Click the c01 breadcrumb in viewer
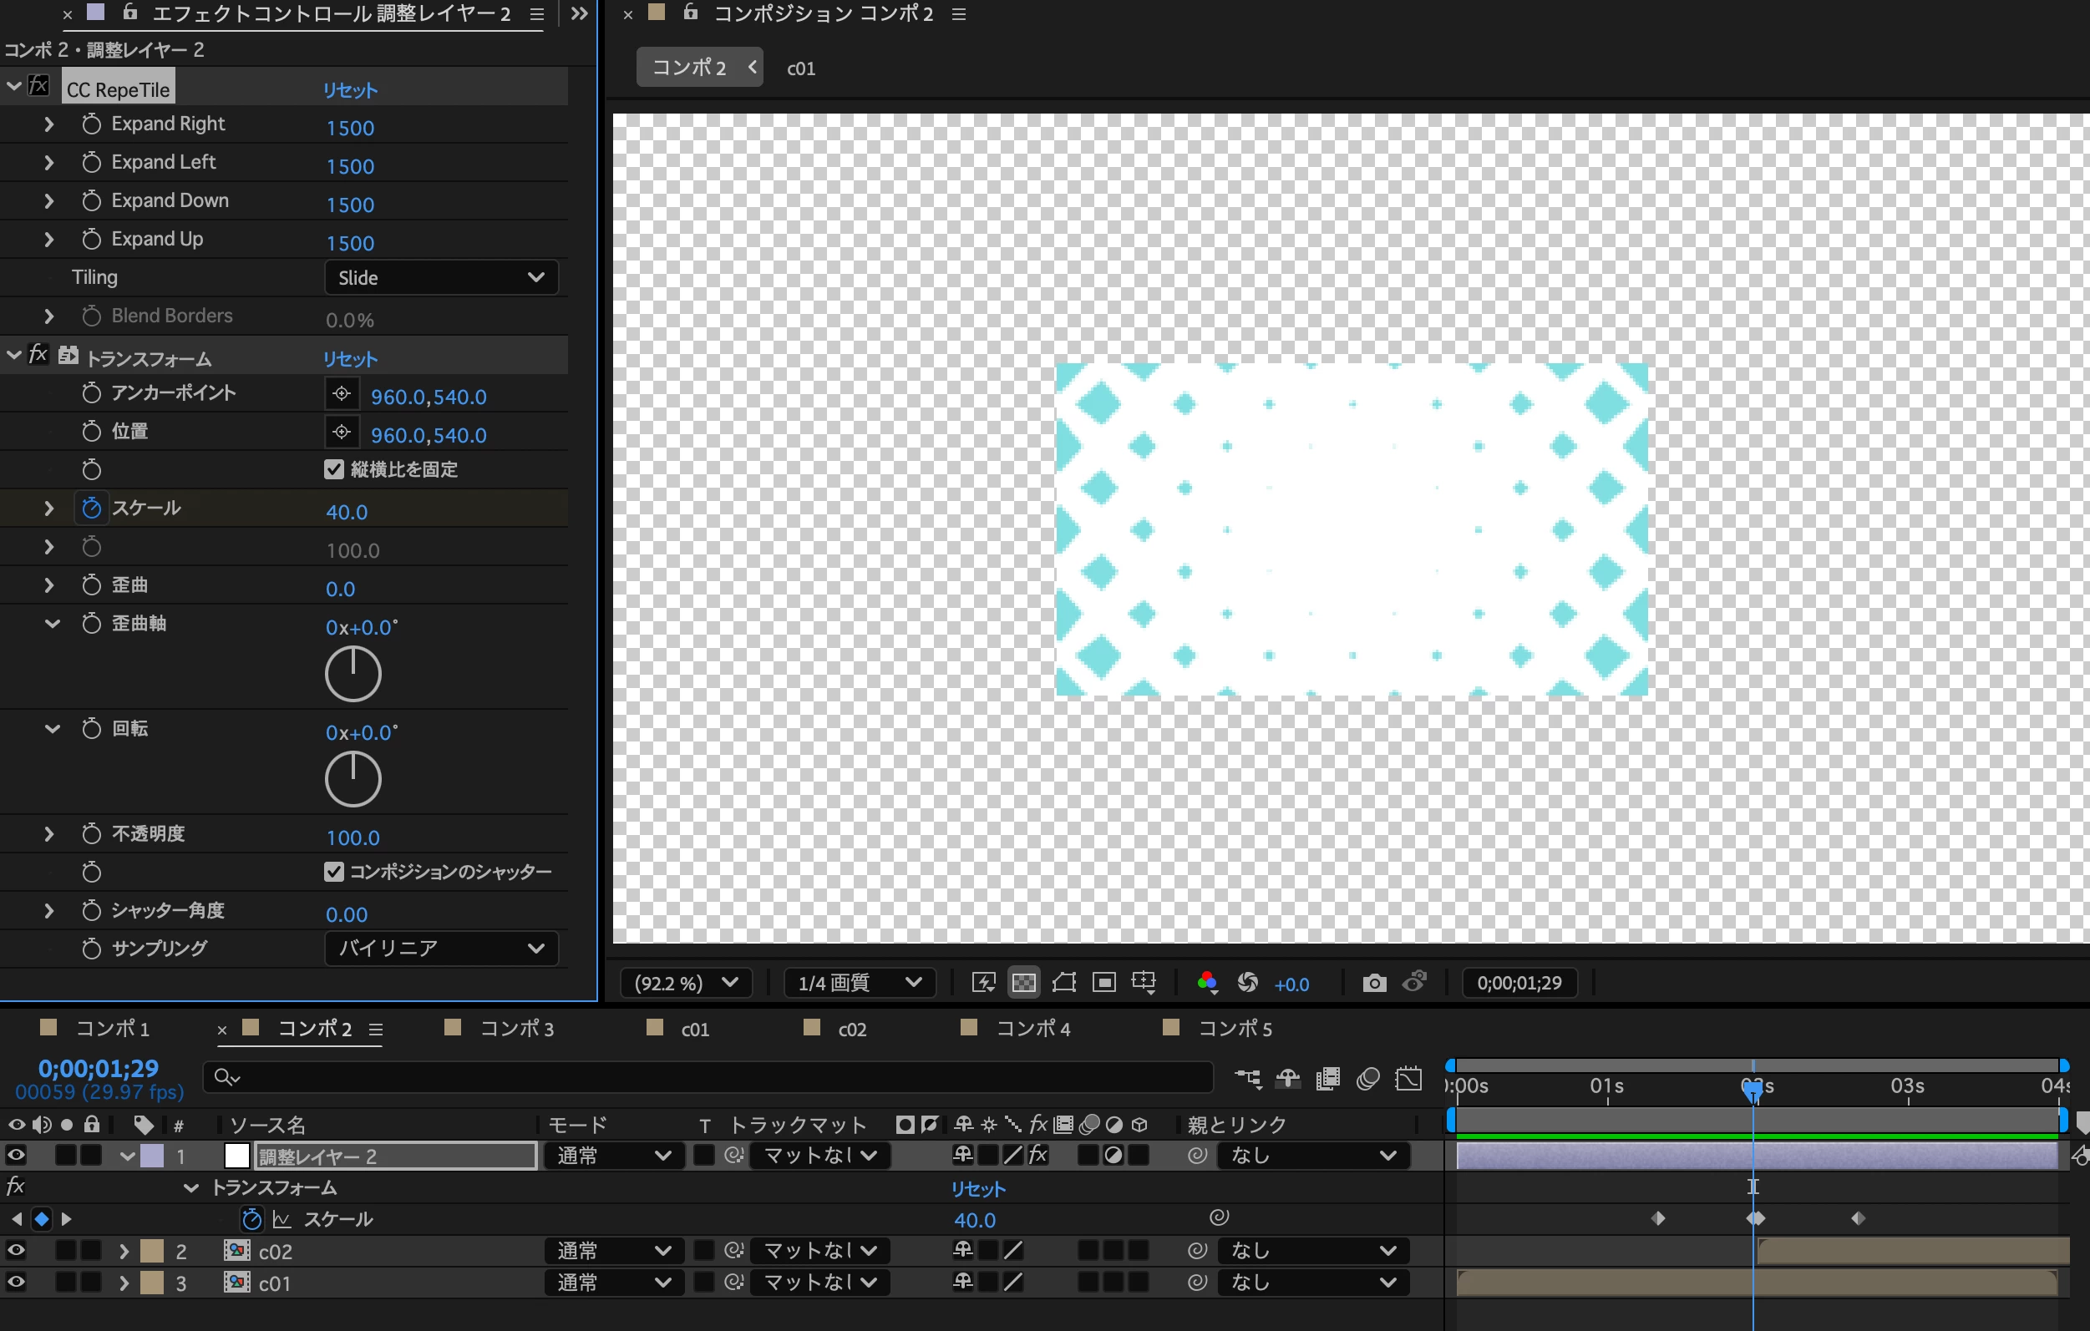This screenshot has width=2090, height=1331. tap(800, 68)
